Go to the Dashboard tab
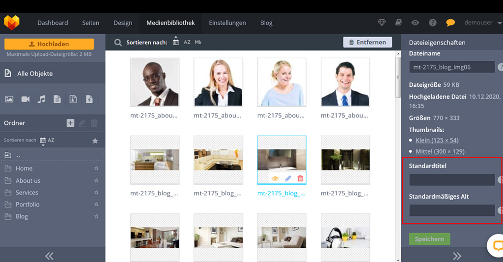 [x=53, y=23]
